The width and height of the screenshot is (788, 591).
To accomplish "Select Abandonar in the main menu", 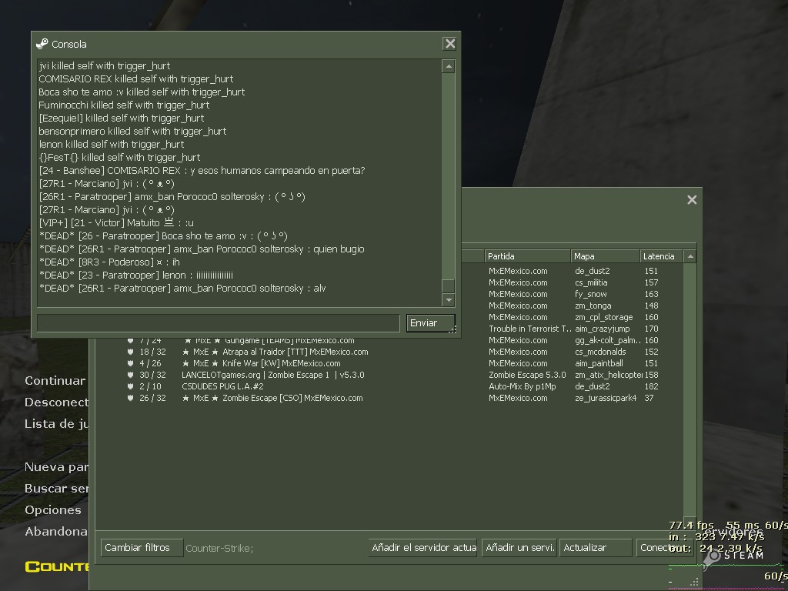I will tap(56, 532).
